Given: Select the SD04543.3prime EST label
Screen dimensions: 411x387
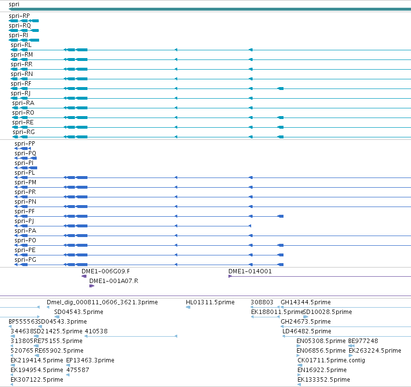Looking at the screenshot, I should pyautogui.click(x=62, y=322).
